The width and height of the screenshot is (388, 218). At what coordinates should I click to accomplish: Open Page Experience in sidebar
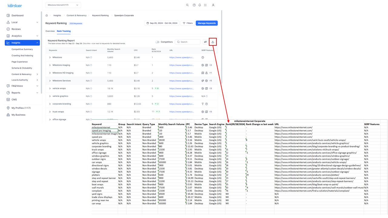point(20,62)
